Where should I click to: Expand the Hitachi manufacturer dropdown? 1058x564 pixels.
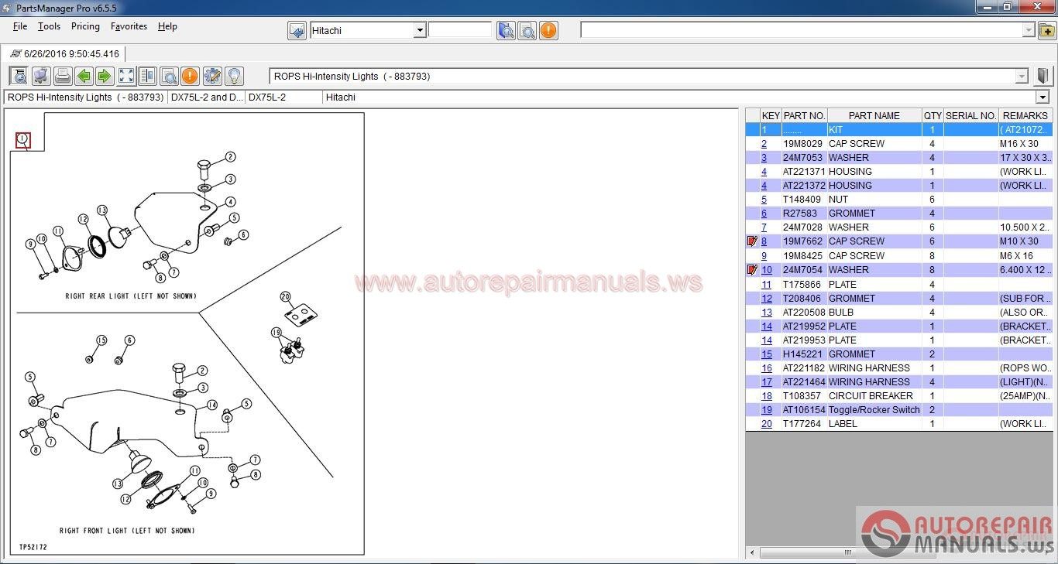tap(420, 30)
